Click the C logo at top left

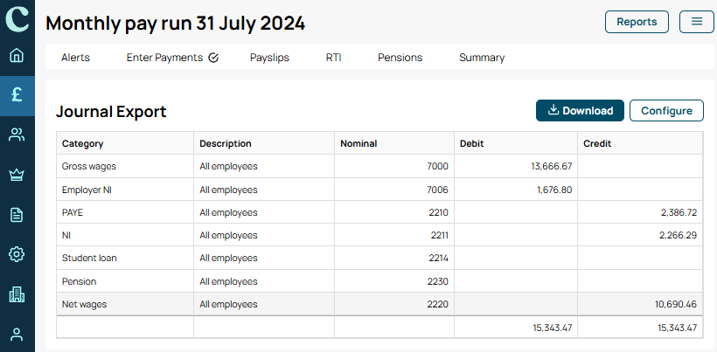[x=17, y=18]
